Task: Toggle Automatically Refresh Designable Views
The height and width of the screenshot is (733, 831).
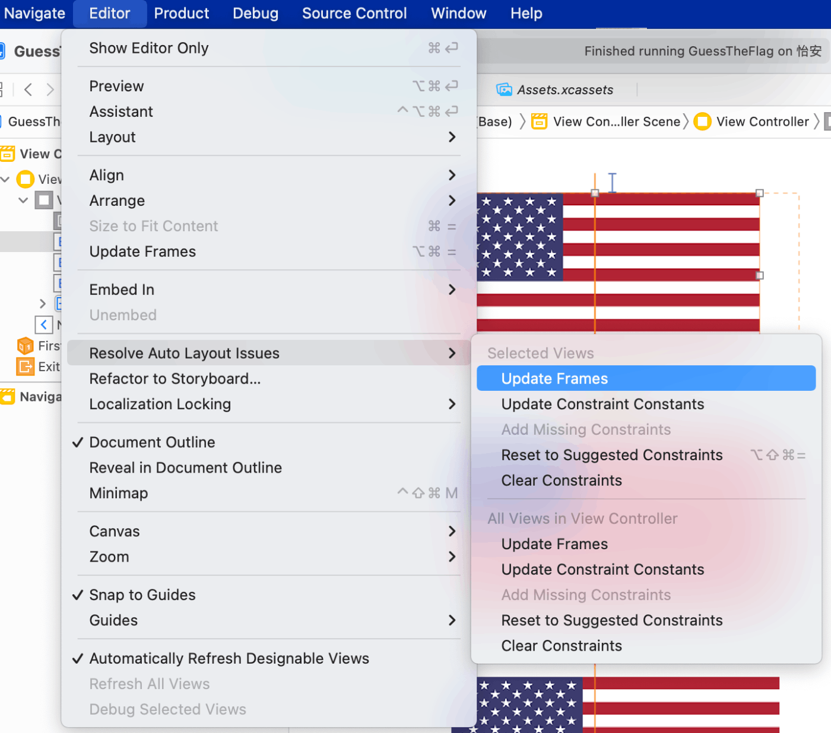Action: (x=269, y=658)
